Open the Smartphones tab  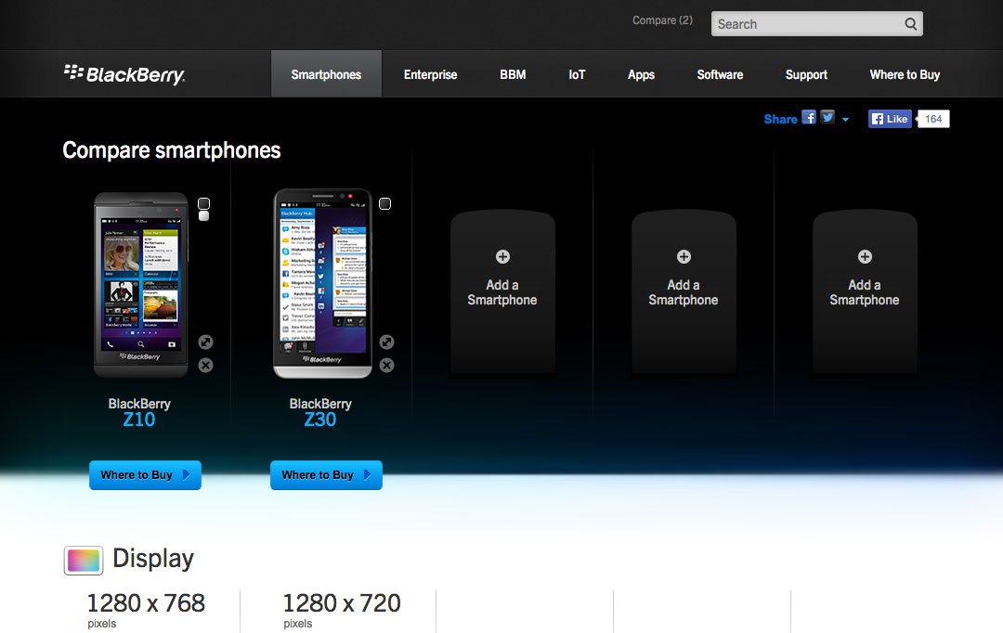click(x=326, y=74)
